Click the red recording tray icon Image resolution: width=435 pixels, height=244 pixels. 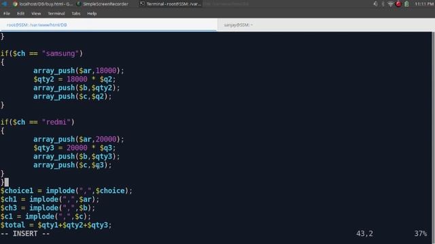pyautogui.click(x=398, y=4)
